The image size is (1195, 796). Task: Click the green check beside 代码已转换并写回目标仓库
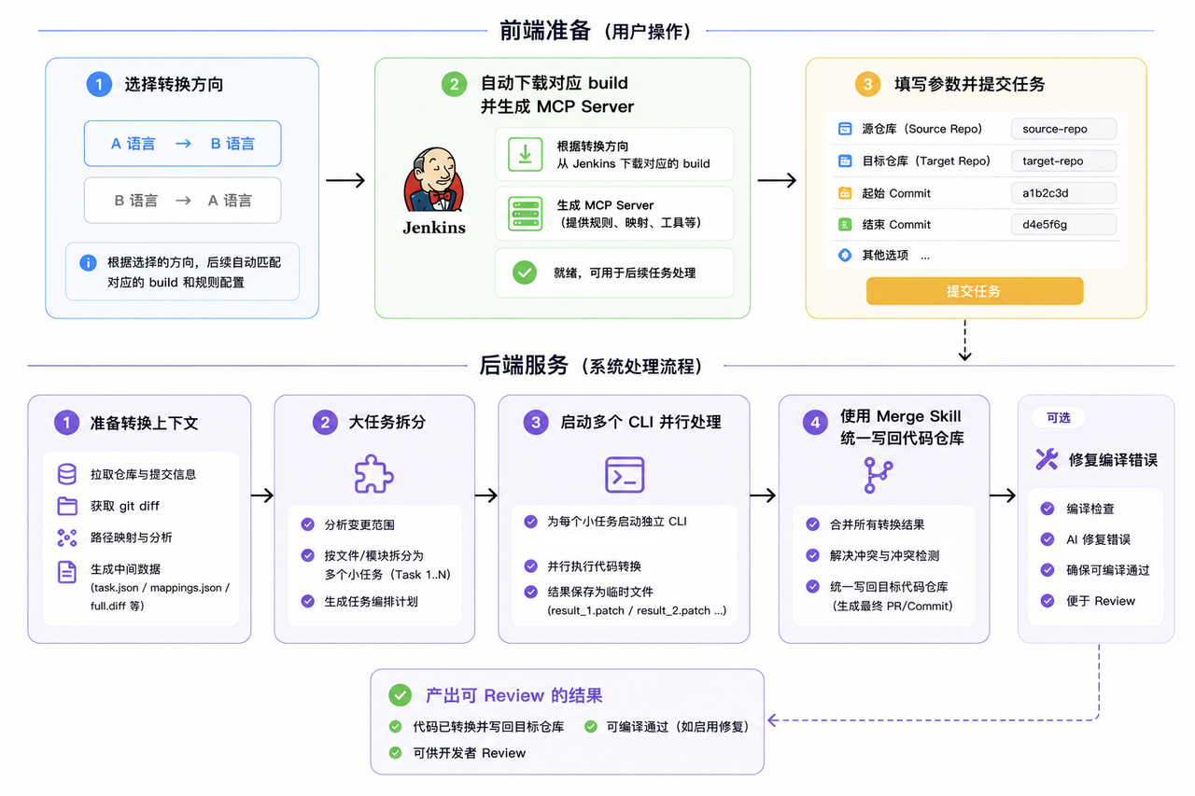coord(396,726)
